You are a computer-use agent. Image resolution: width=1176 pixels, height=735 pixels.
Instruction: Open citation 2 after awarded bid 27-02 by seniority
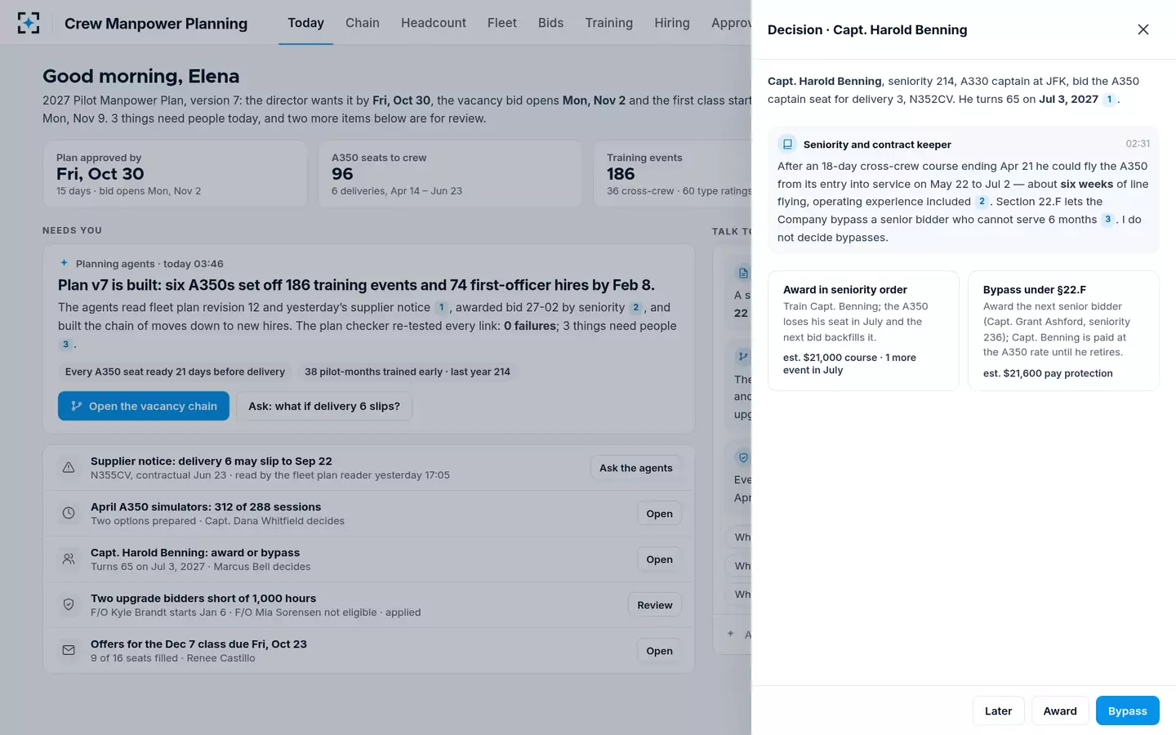pyautogui.click(x=635, y=308)
